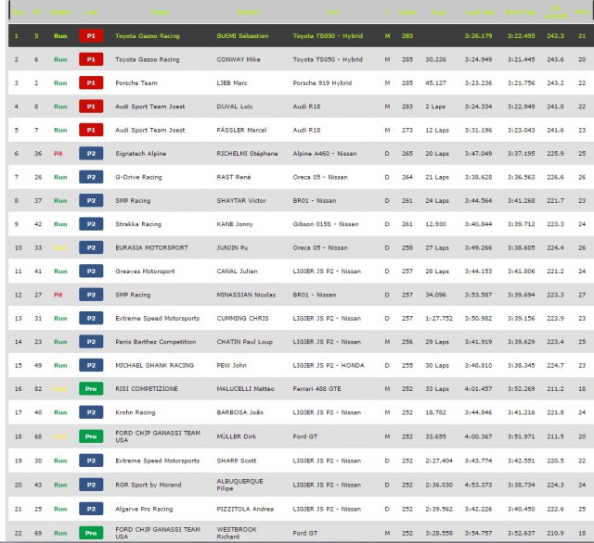Image resolution: width=594 pixels, height=543 pixels.
Task: Click the P2 badge for Michael Shank Racing
Action: tap(91, 365)
